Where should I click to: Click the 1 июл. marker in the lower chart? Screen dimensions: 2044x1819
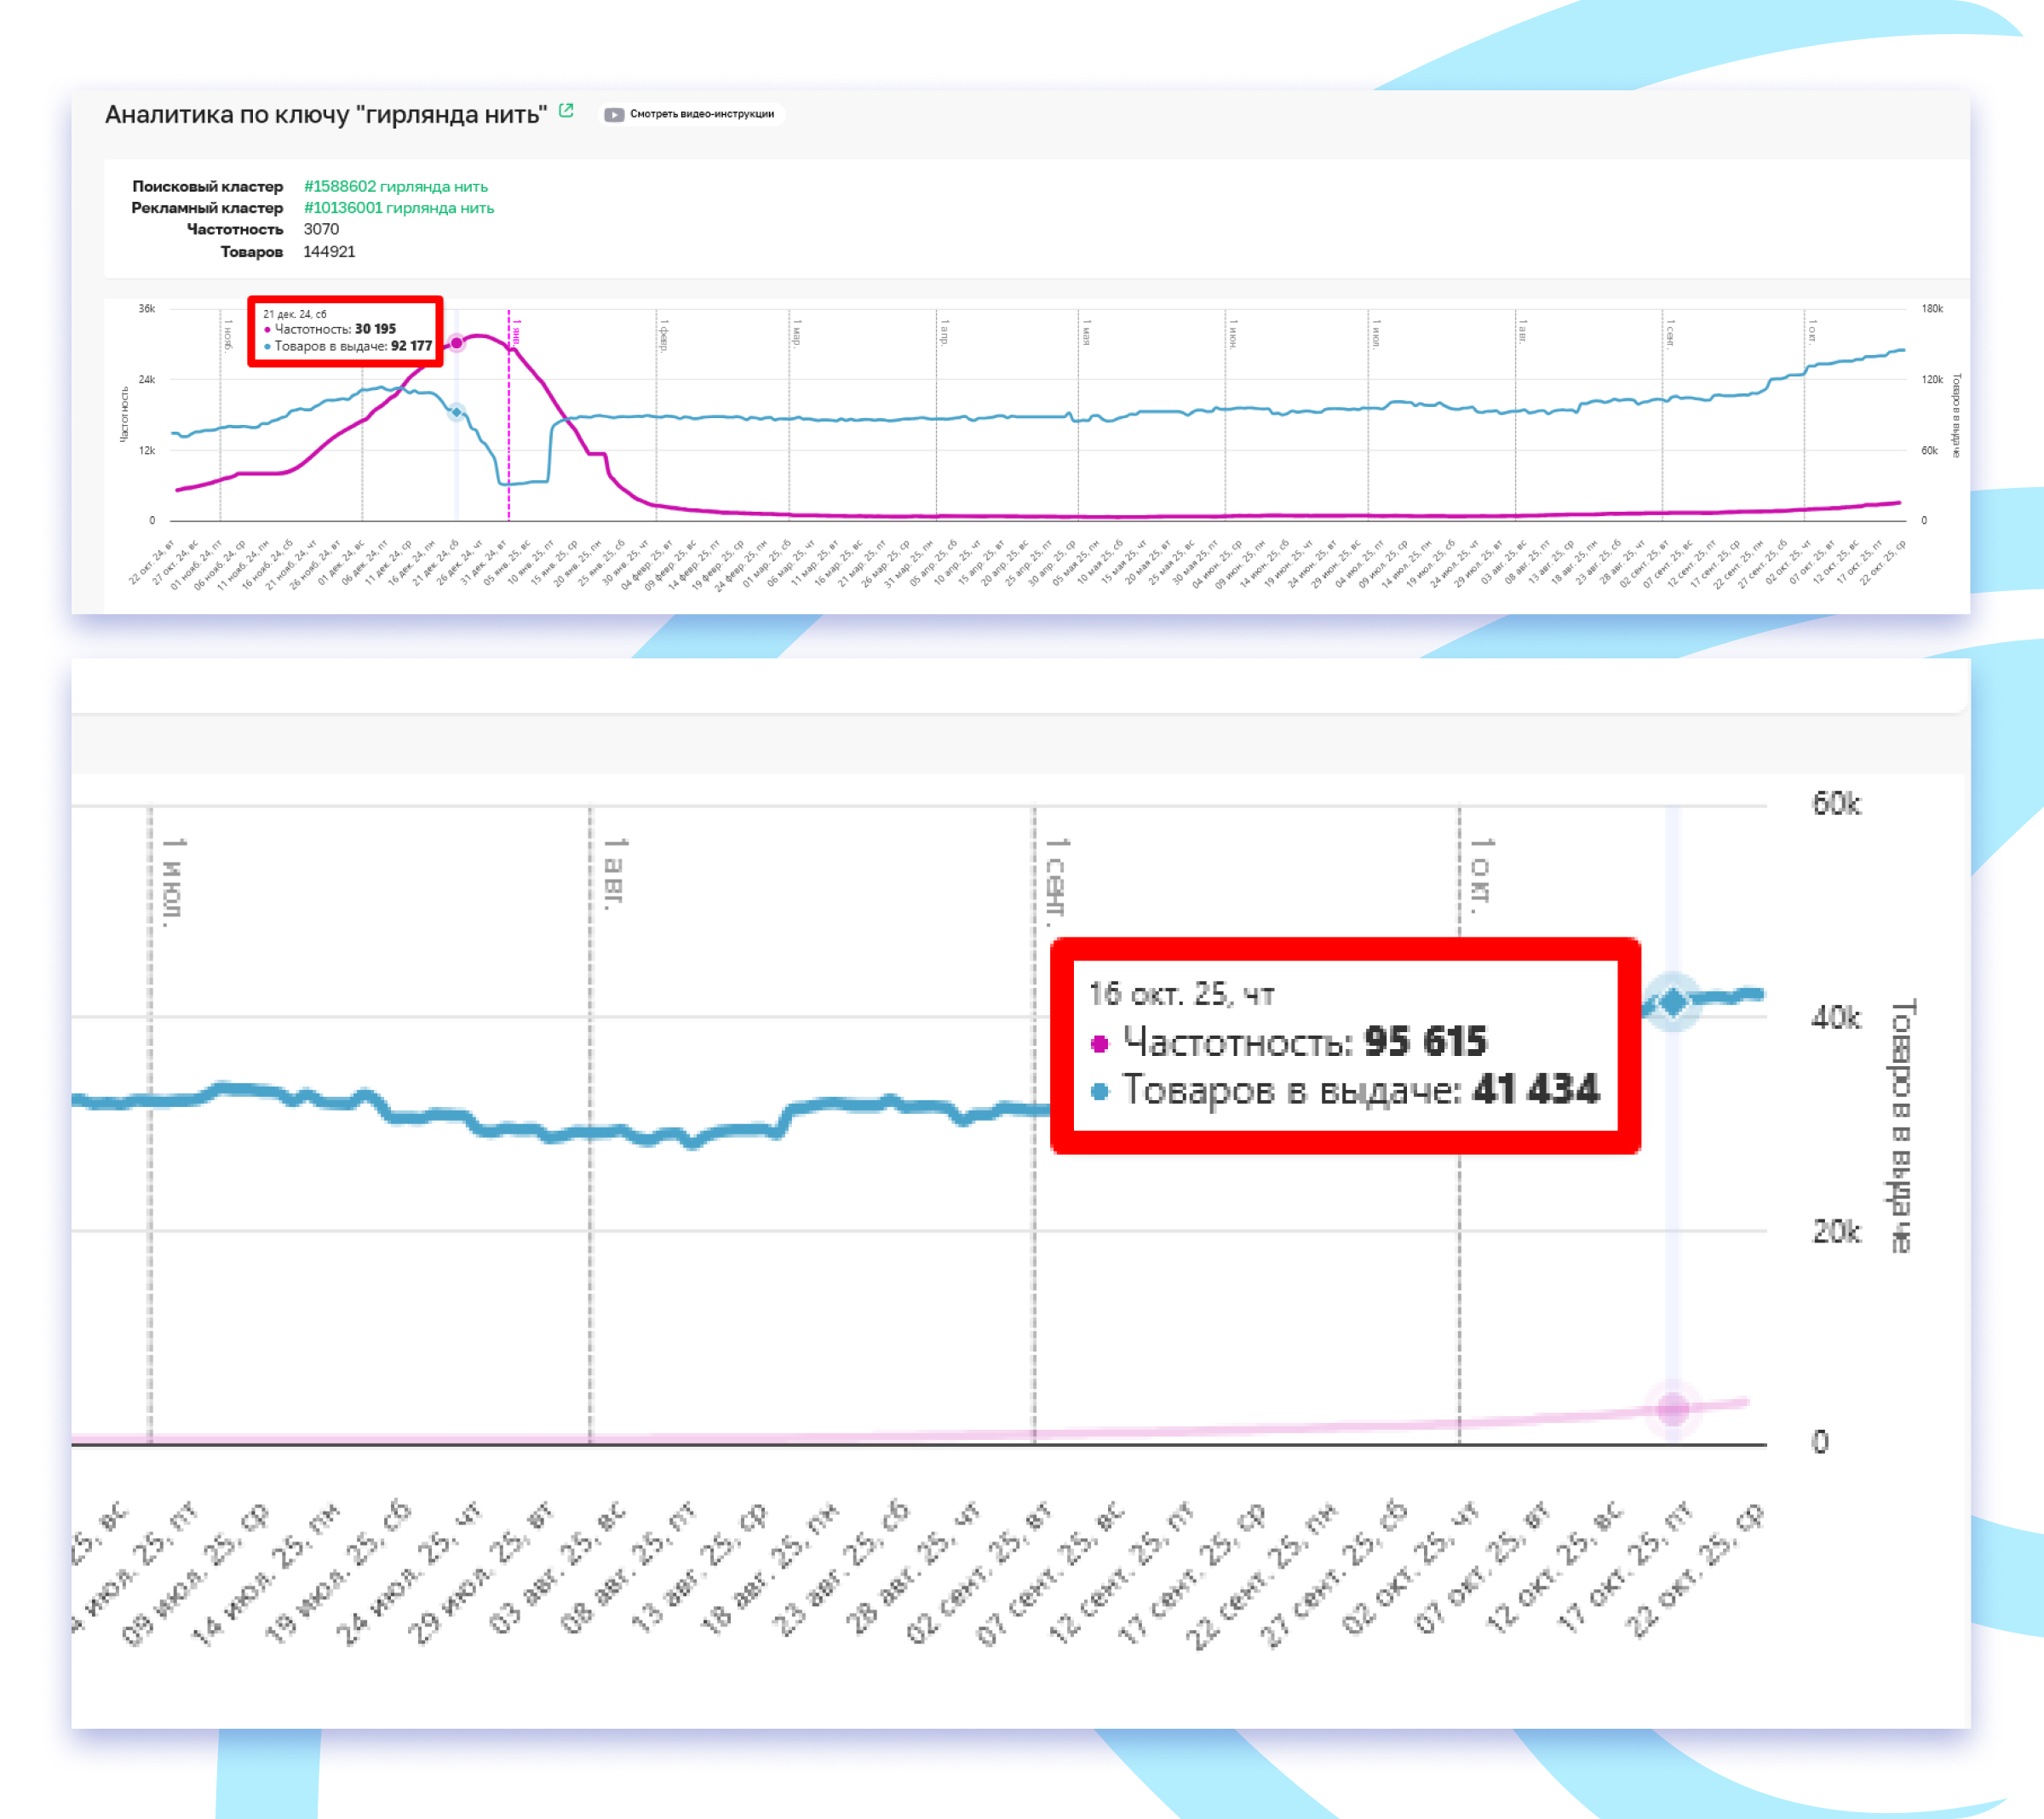coord(172,882)
